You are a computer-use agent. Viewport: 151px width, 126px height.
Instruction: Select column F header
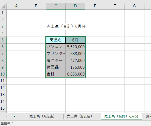pos(115,6)
